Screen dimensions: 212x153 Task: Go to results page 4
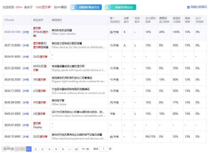tap(49, 149)
